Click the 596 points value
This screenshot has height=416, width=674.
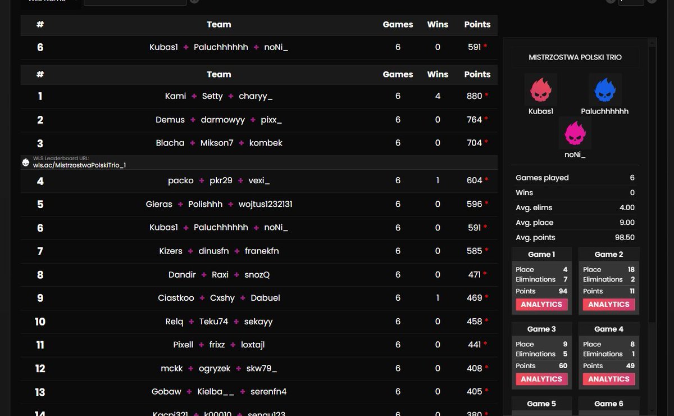click(x=474, y=204)
